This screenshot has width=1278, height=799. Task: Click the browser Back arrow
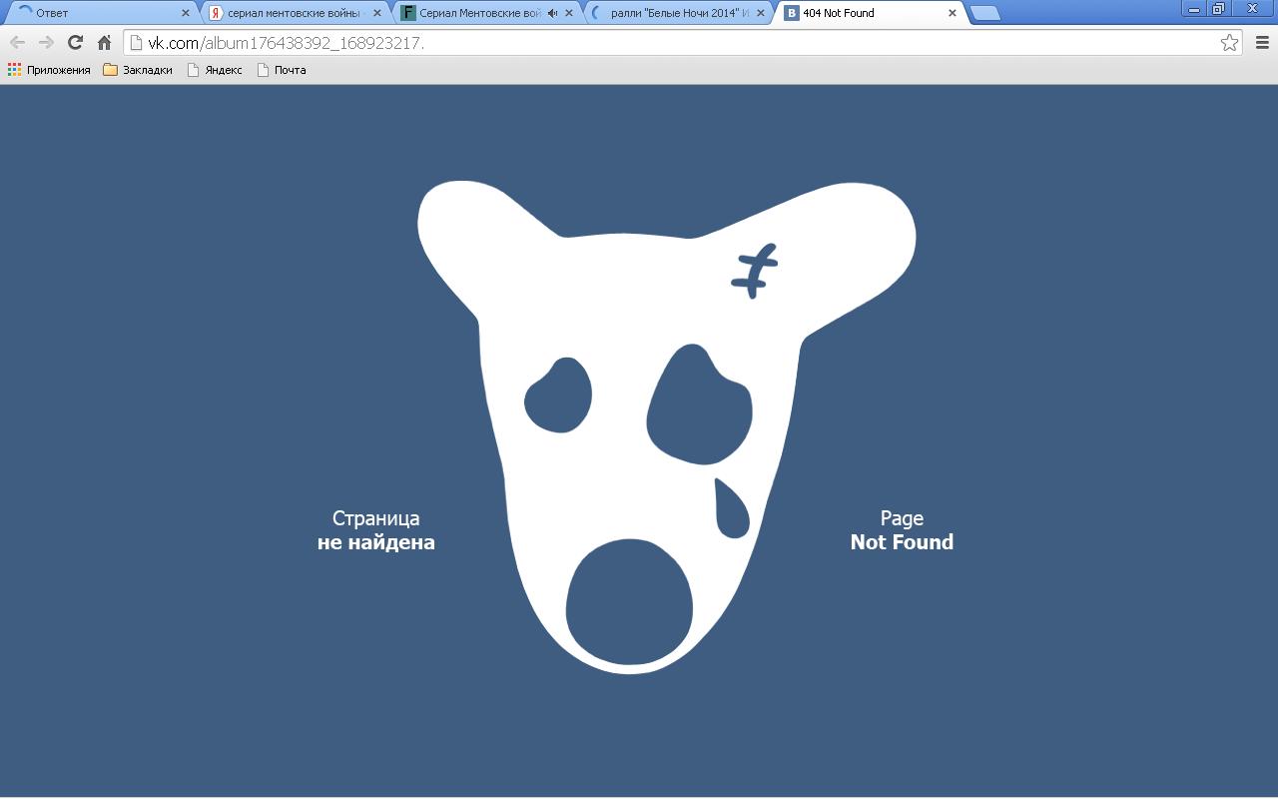coord(17,42)
